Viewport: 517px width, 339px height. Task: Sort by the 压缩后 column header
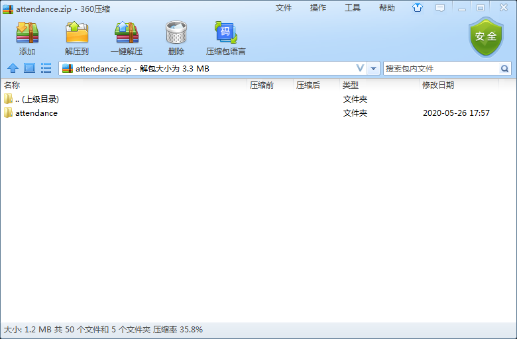pyautogui.click(x=316, y=85)
